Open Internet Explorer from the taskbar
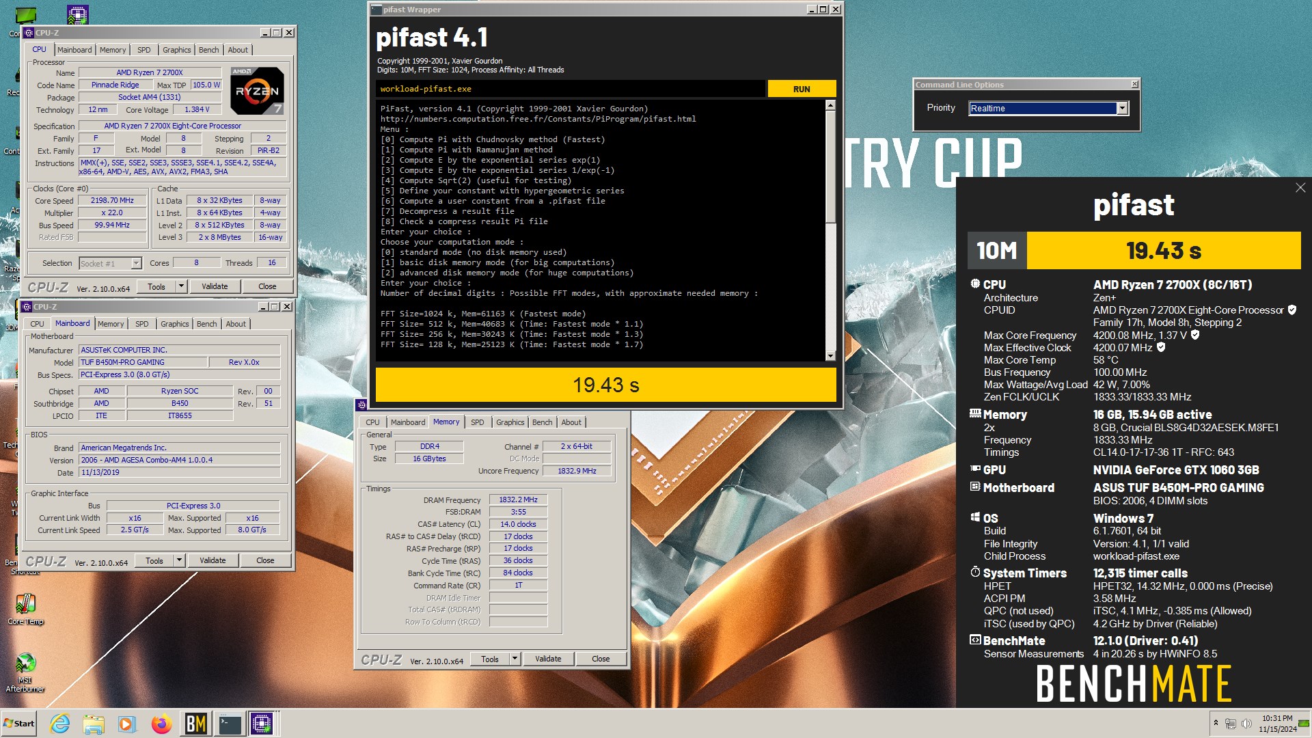 (60, 724)
